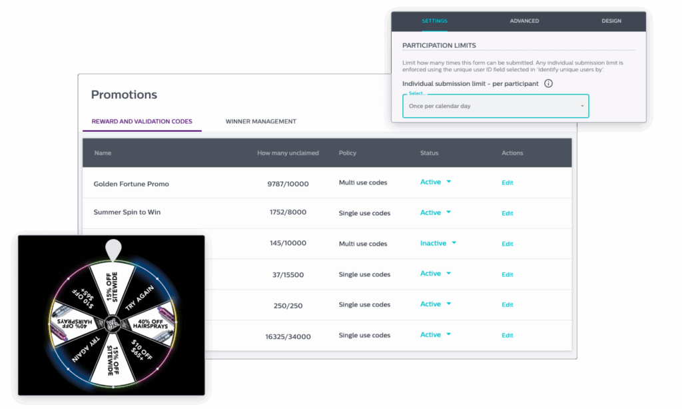Screen dimensions: 682x409
Task: Open the Inactive status dropdown in 145/10000 row
Action: (438, 243)
